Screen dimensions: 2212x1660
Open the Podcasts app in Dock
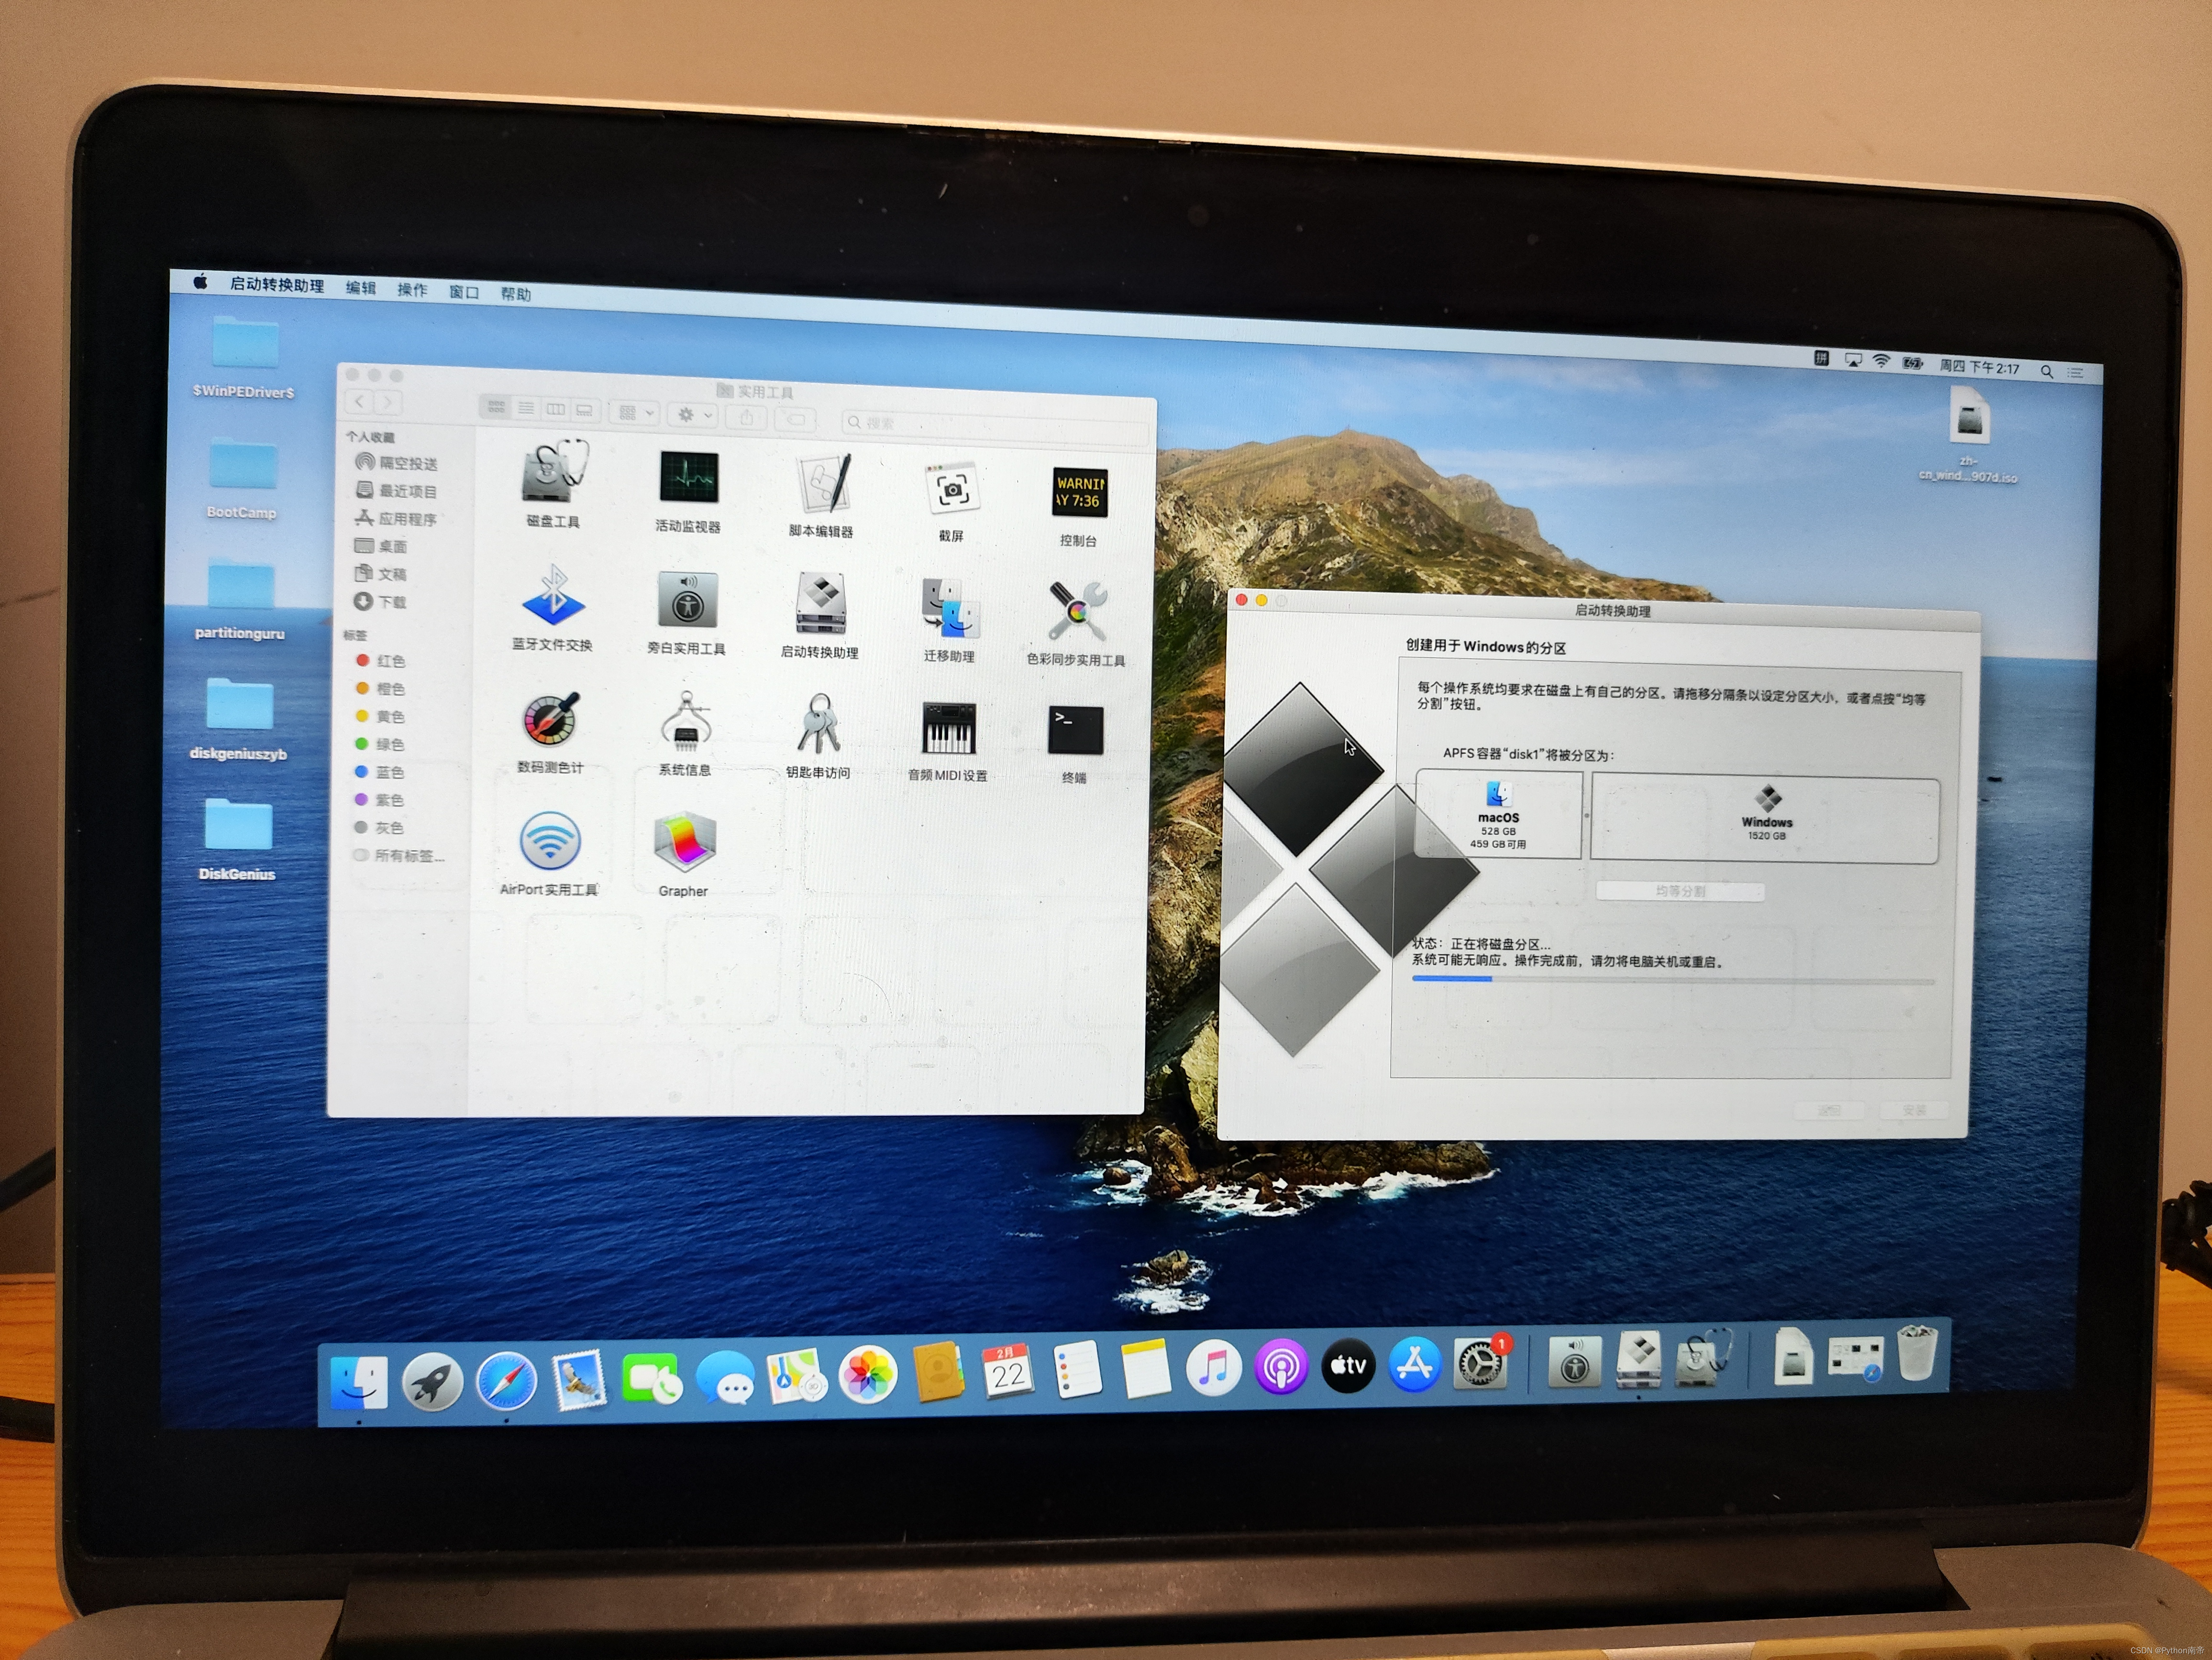1281,1367
